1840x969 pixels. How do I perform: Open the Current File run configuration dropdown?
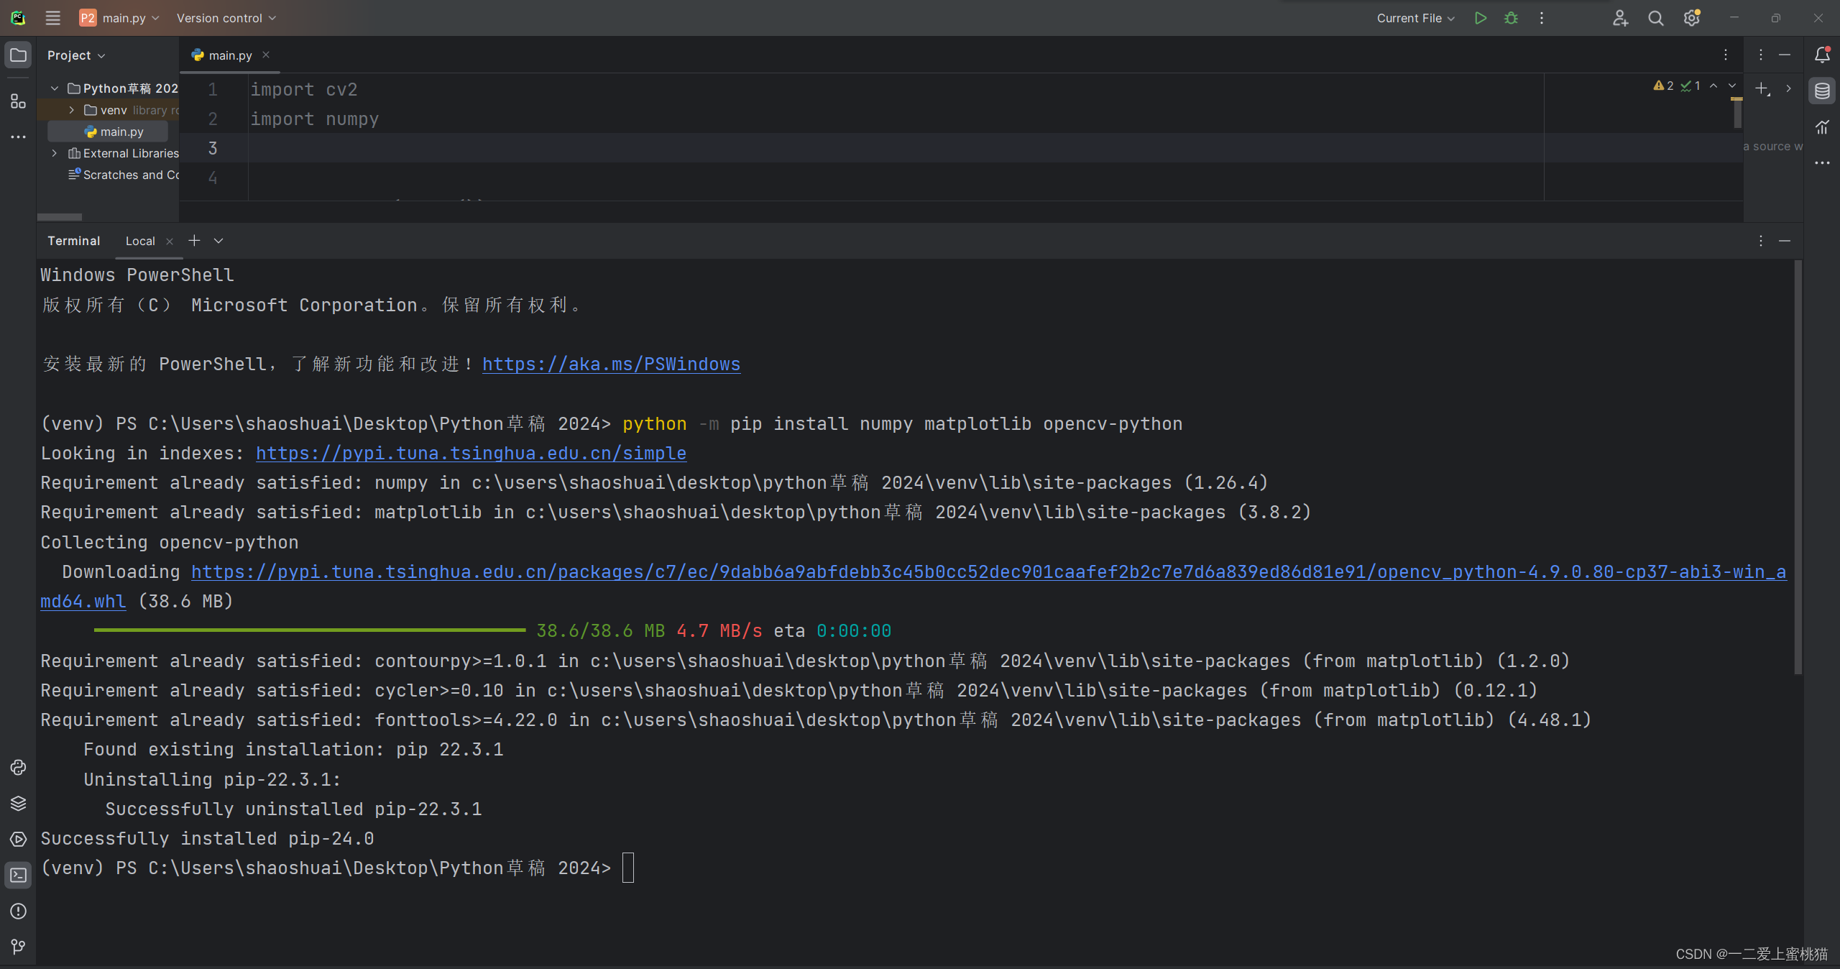pos(1414,18)
